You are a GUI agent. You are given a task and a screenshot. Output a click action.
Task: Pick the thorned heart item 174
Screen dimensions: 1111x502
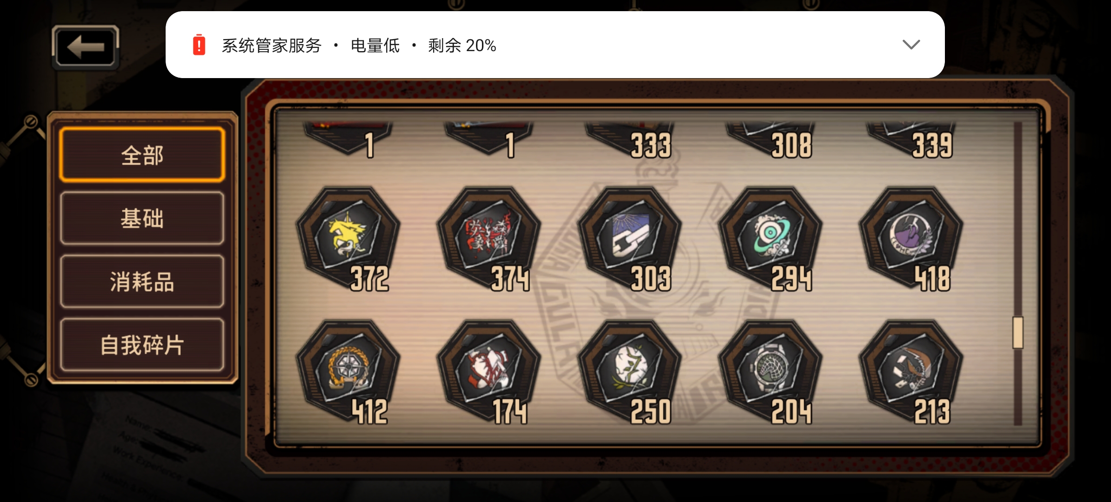(489, 370)
